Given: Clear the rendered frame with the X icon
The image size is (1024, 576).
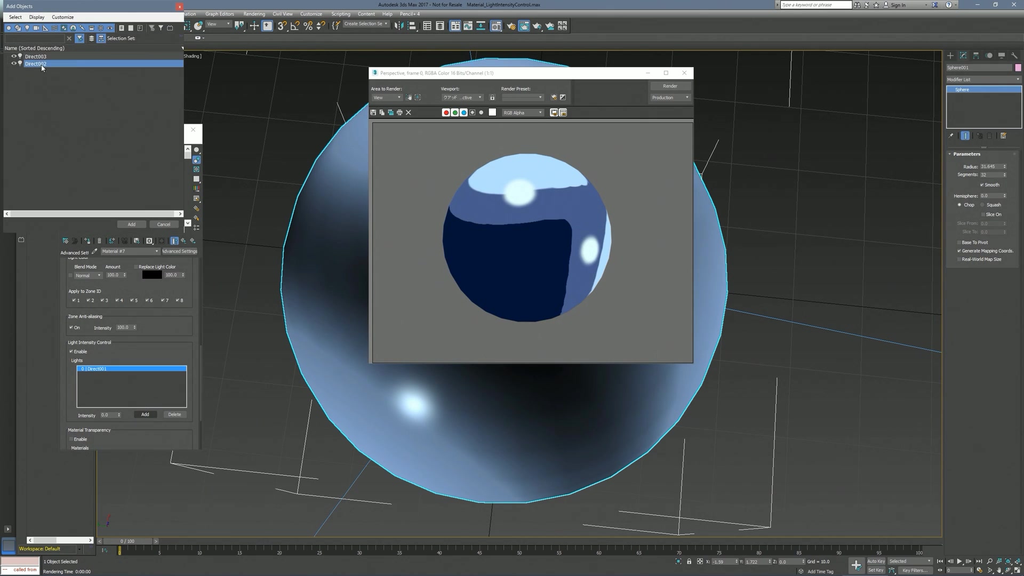Looking at the screenshot, I should 408,113.
